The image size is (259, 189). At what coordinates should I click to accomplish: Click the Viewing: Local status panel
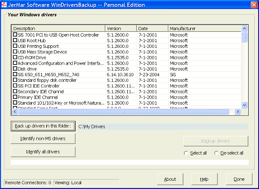click(x=86, y=183)
